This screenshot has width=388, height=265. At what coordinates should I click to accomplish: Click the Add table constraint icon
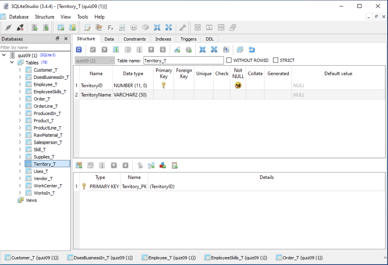click(79, 165)
